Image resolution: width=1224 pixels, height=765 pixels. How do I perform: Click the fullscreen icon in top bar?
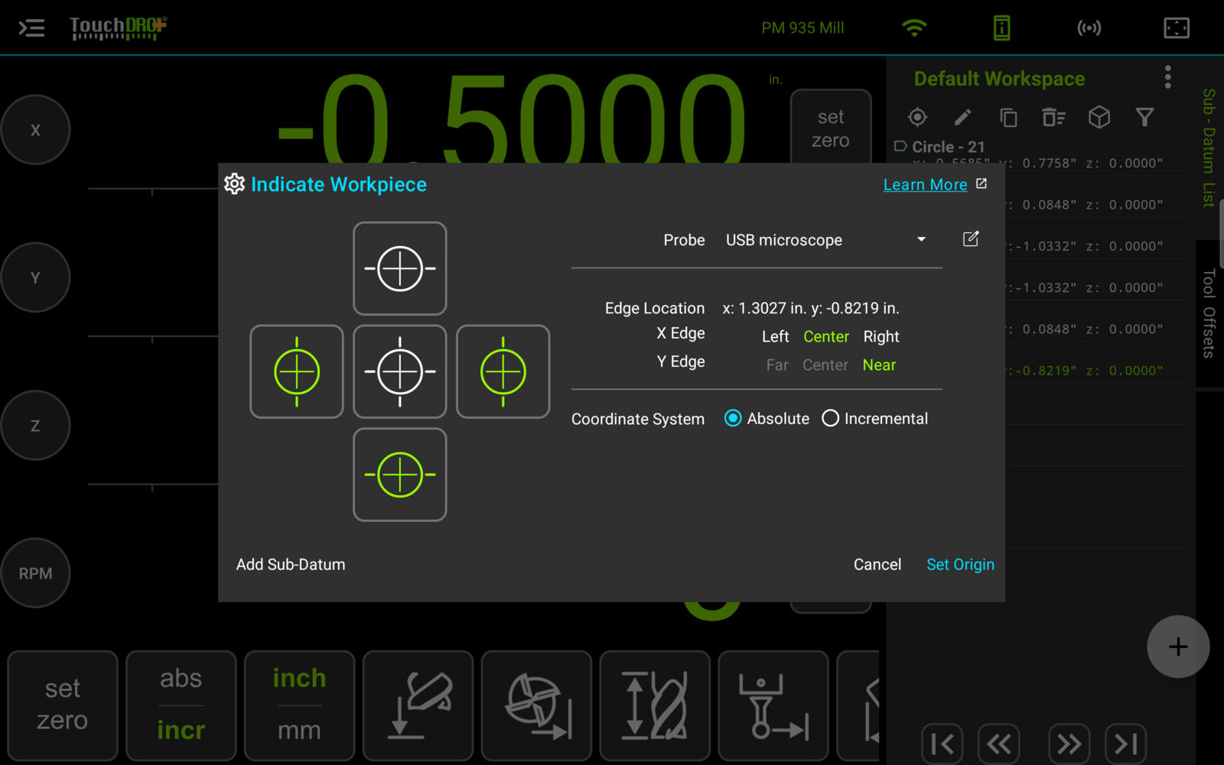[1176, 28]
